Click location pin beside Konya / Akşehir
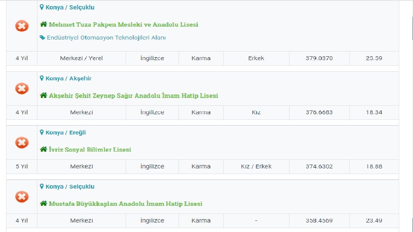The height and width of the screenshot is (232, 413). click(x=42, y=78)
